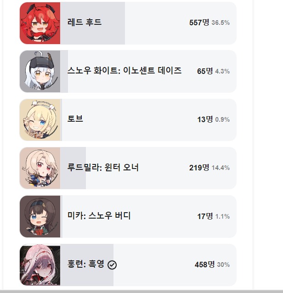Select the 레드 후드 poll option label

point(85,22)
